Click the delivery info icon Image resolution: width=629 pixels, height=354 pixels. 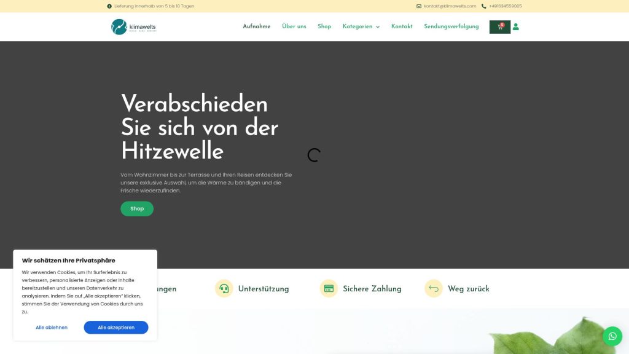click(109, 6)
